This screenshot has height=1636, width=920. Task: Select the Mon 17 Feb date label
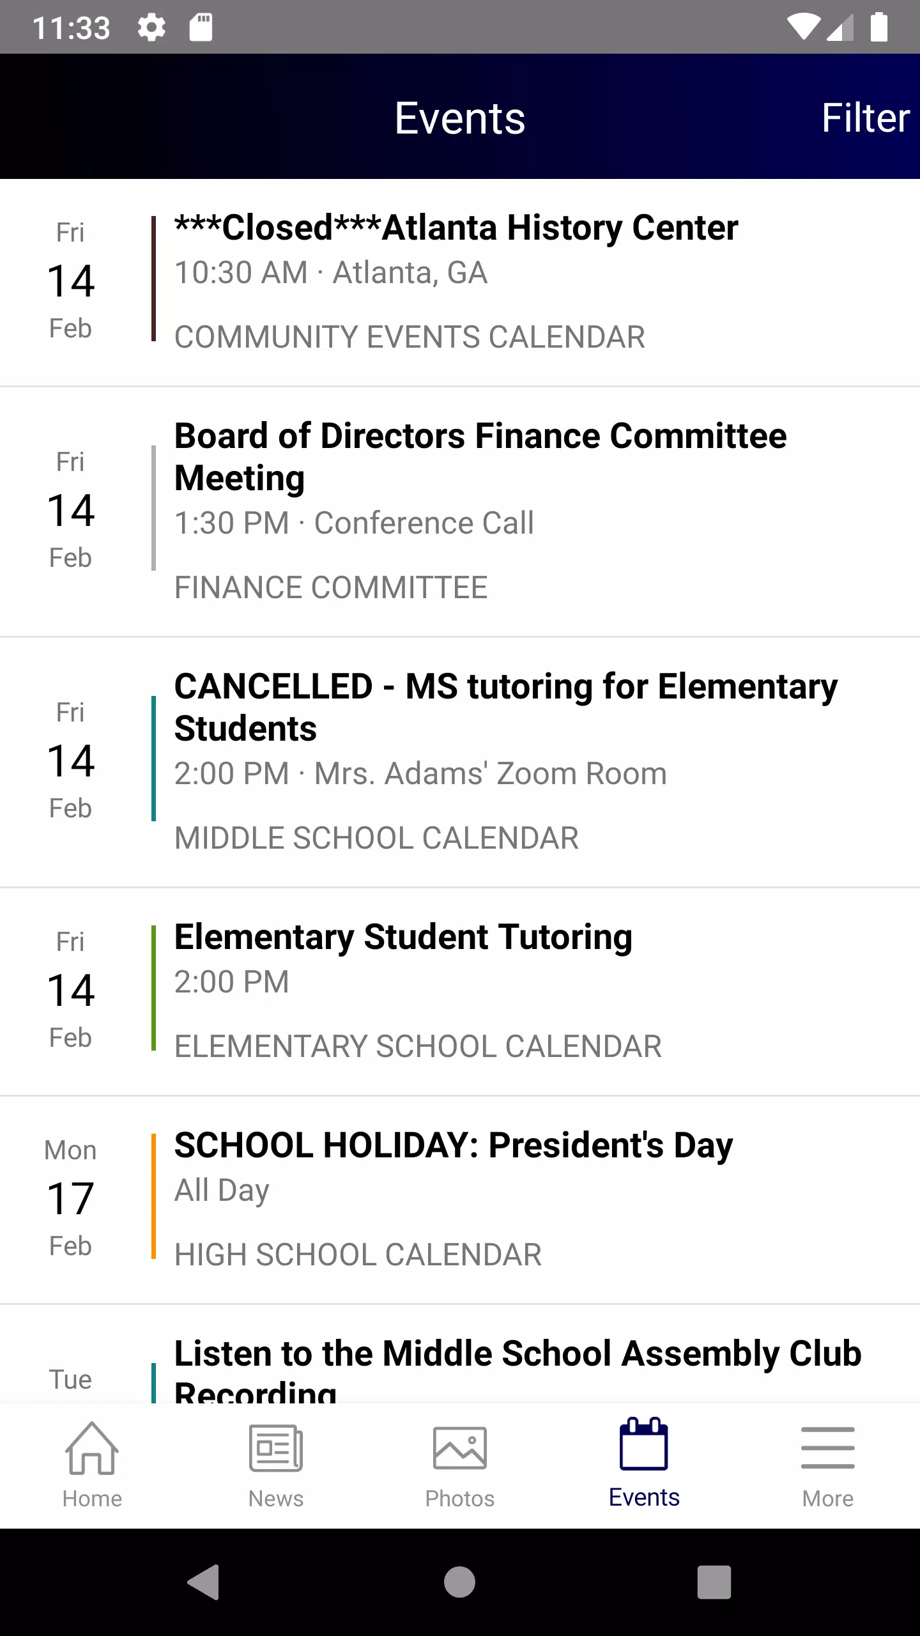click(70, 1198)
